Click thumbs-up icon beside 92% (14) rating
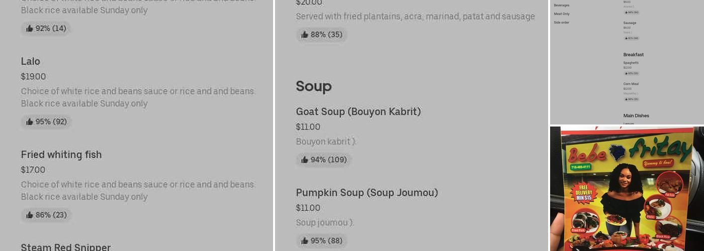Viewport: 704px width, 251px height. pos(30,29)
